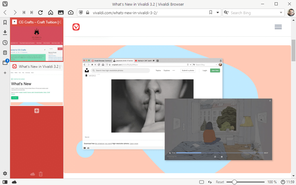The width and height of the screenshot is (296, 185).
Task: Expand the search field dropdown arrow
Action: coord(281,12)
